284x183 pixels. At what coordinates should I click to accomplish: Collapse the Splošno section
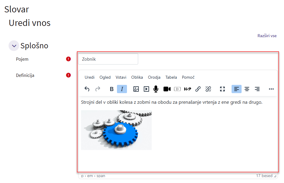point(14,46)
